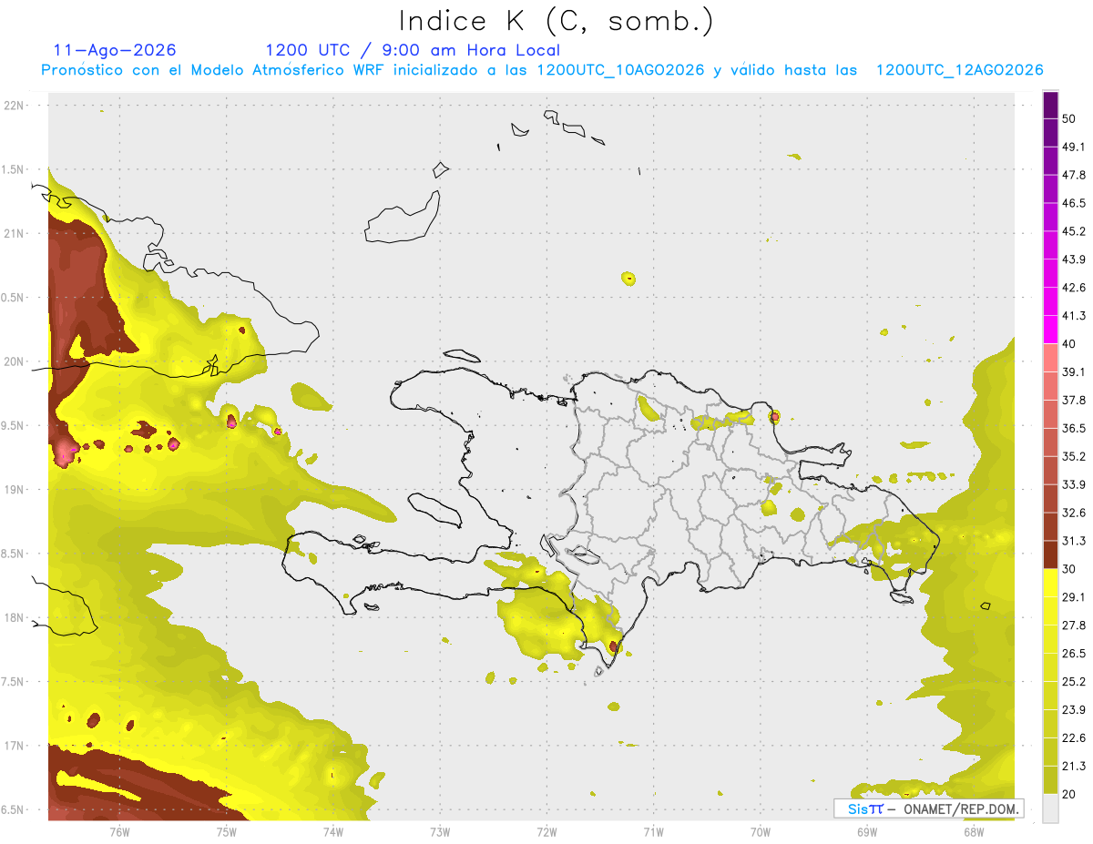The height and width of the screenshot is (844, 1093).
Task: Click the "75W" longitude label
Action: tap(227, 831)
